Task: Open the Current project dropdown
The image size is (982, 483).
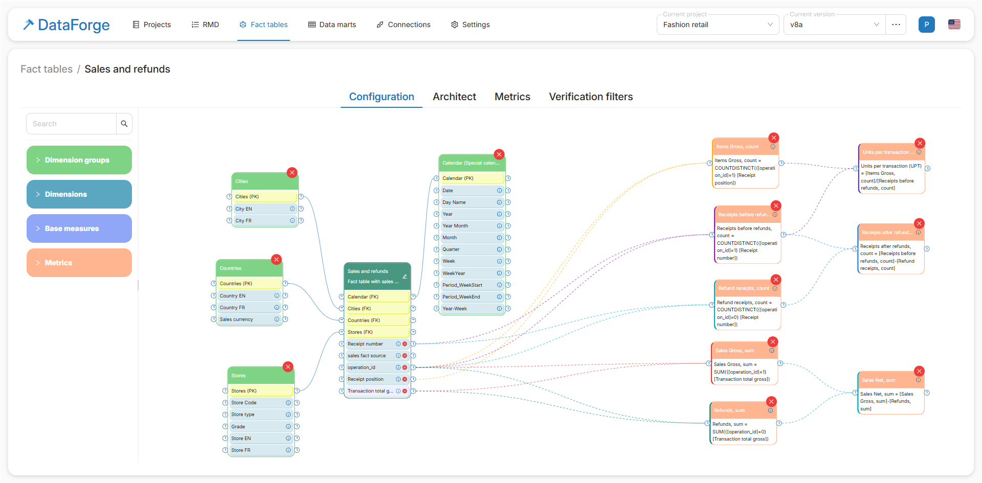Action: click(718, 25)
